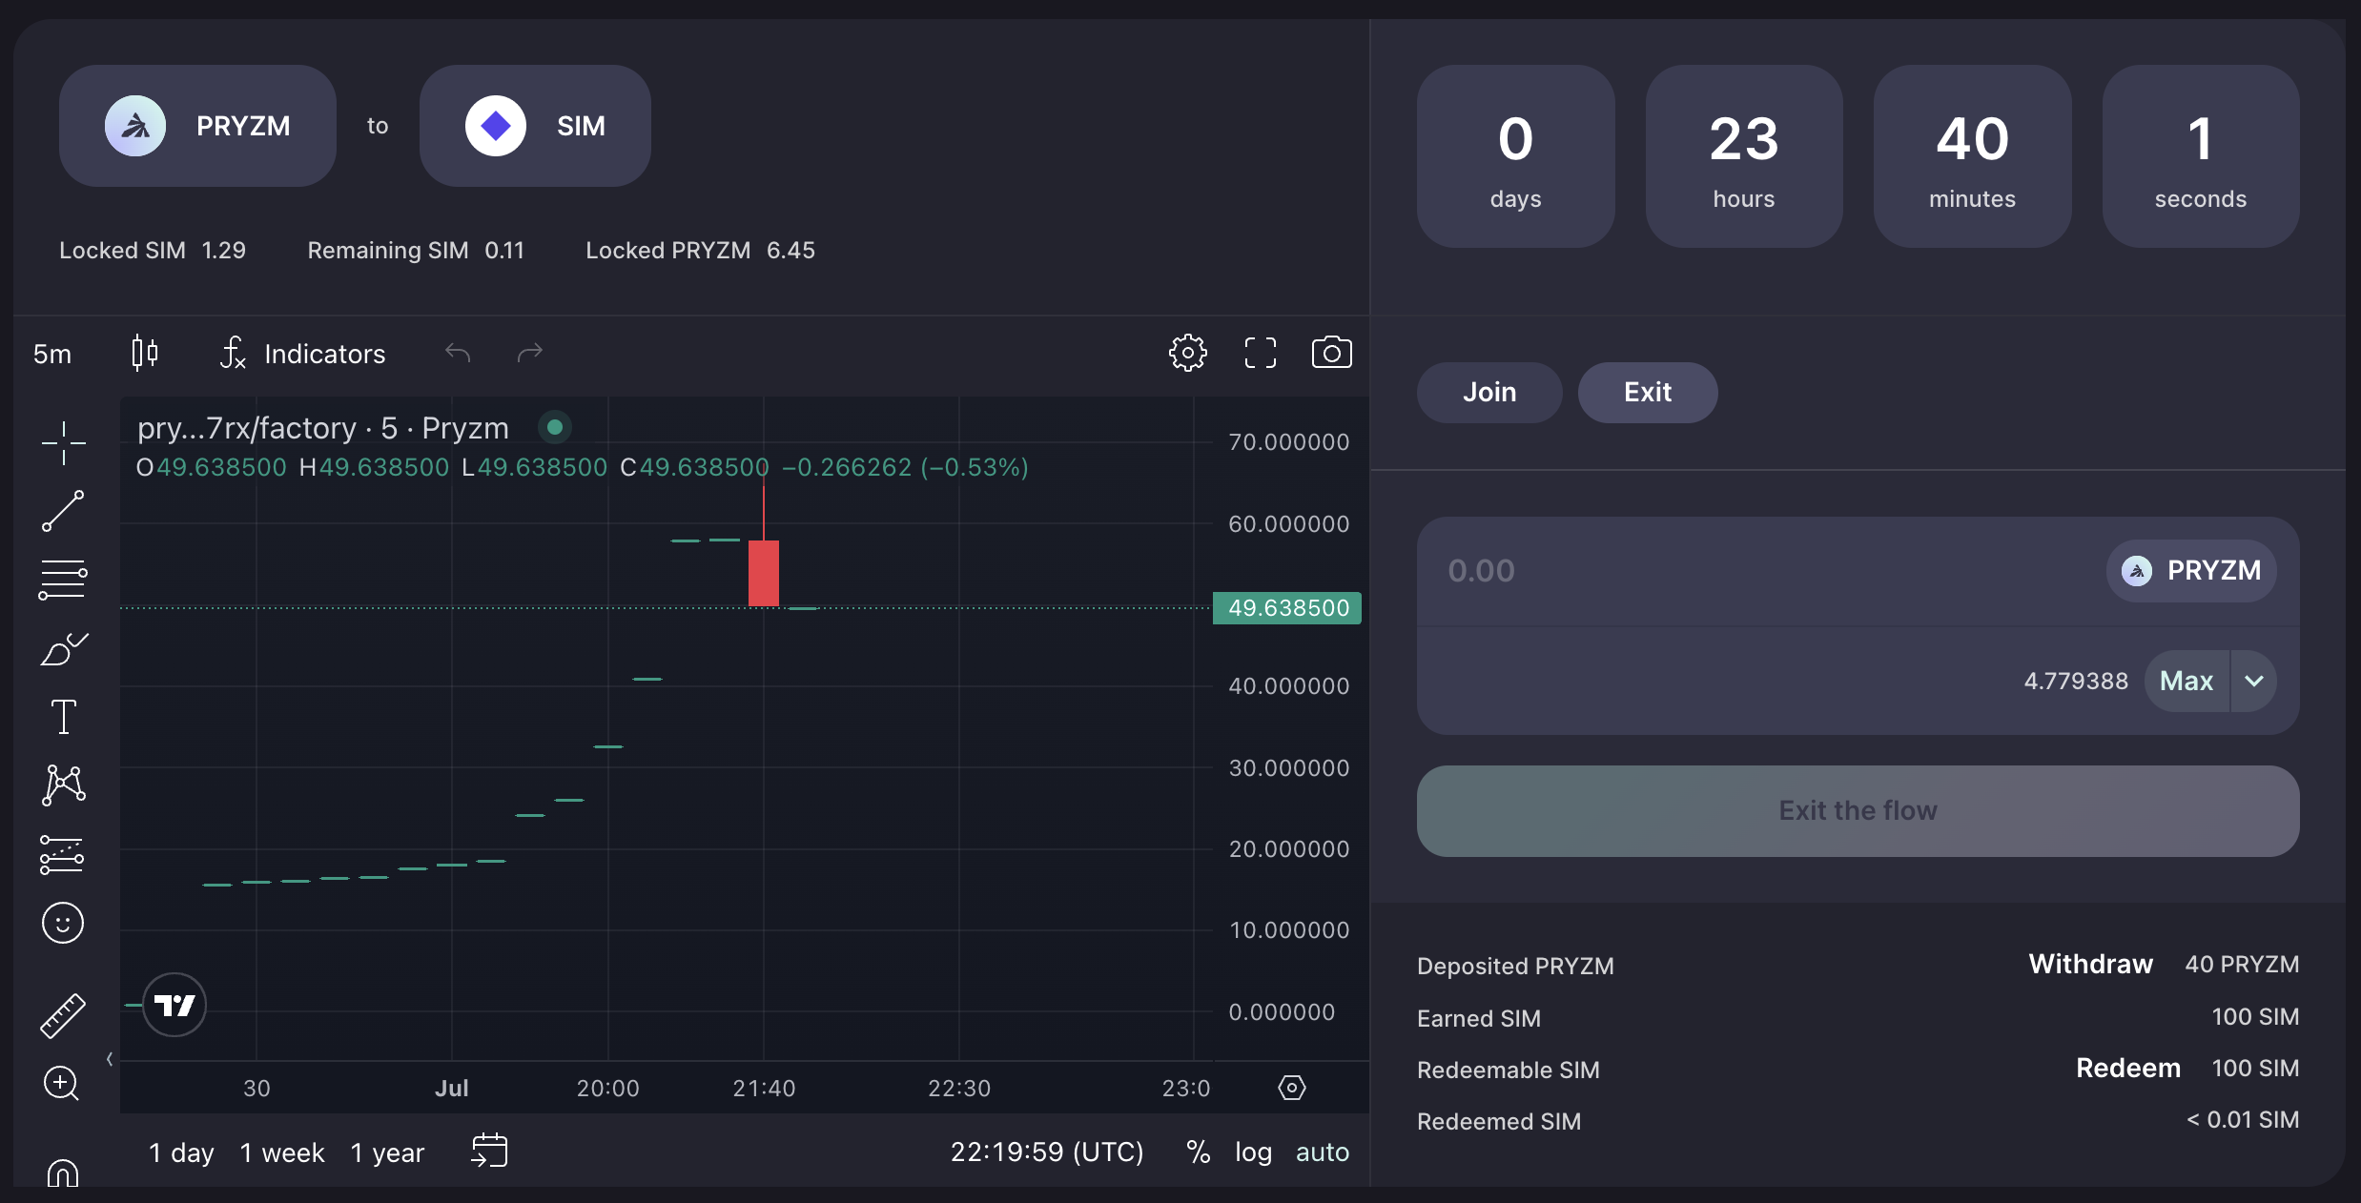Click the Exit the flow button

click(1858, 810)
